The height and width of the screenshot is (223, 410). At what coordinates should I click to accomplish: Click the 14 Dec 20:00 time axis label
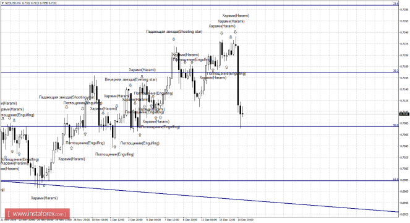246,220
